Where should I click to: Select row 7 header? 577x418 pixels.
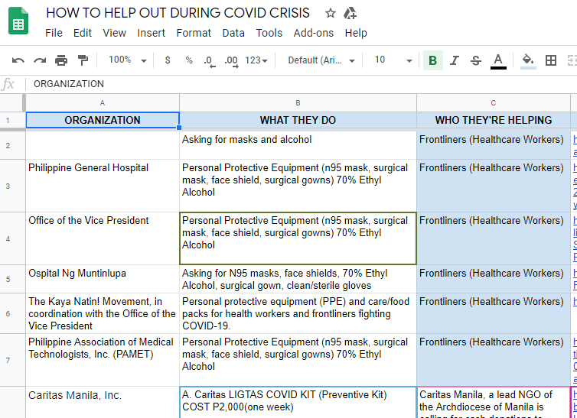coord(12,360)
